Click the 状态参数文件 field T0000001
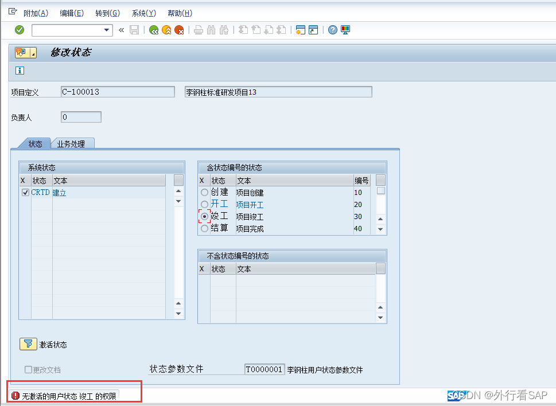This screenshot has width=556, height=406. point(265,369)
